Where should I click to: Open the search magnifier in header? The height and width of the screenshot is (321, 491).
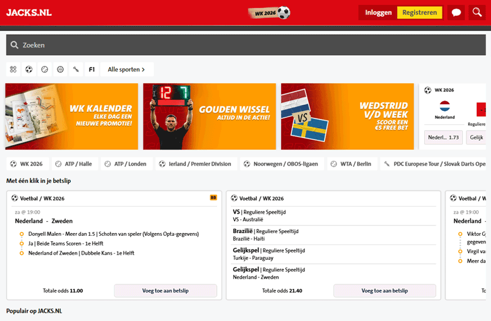(x=477, y=13)
